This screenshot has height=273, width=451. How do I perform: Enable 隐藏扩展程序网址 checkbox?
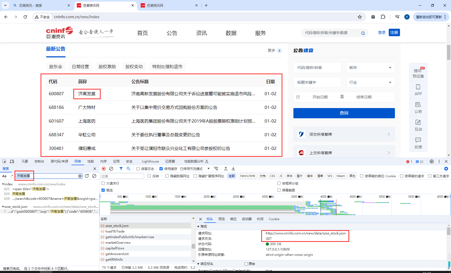point(195,176)
